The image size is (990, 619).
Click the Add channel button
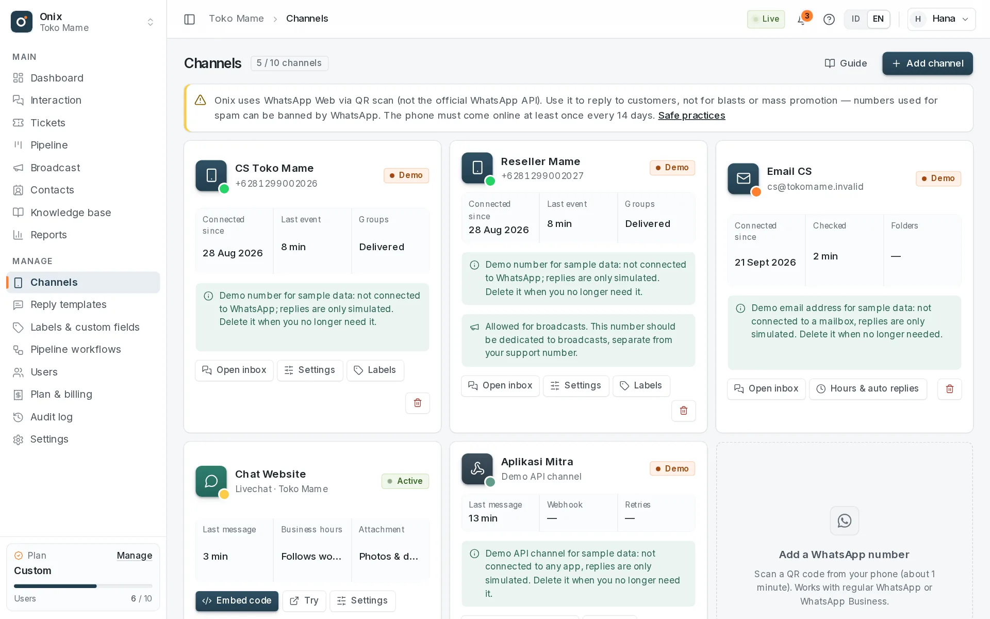(x=927, y=63)
